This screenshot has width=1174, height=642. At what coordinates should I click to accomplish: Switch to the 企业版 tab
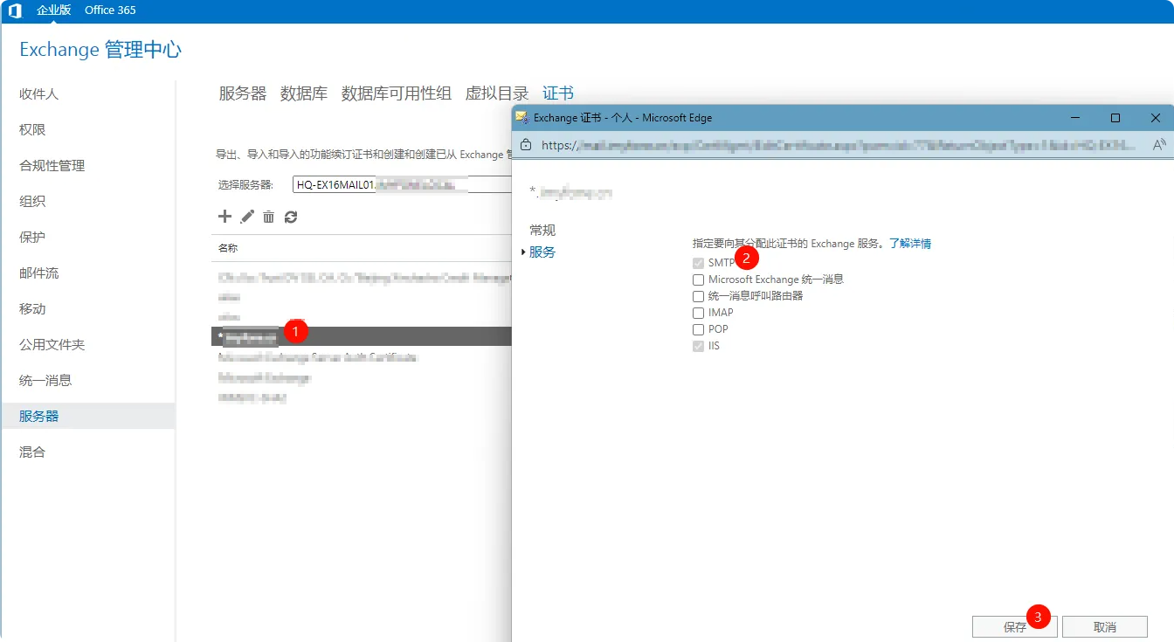point(54,10)
